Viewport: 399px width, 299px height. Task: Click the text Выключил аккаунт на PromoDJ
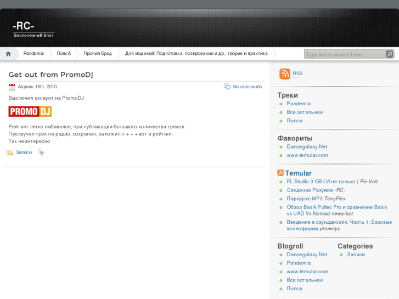pyautogui.click(x=46, y=98)
